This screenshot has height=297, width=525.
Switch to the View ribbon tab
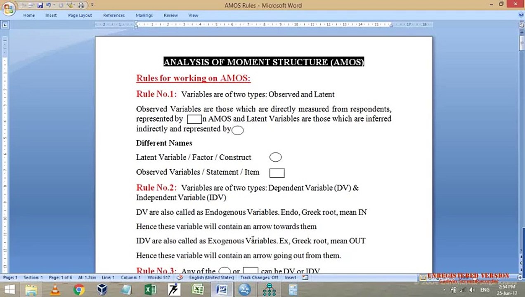193,15
